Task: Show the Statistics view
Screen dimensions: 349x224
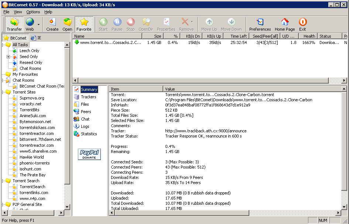Action: (89, 134)
